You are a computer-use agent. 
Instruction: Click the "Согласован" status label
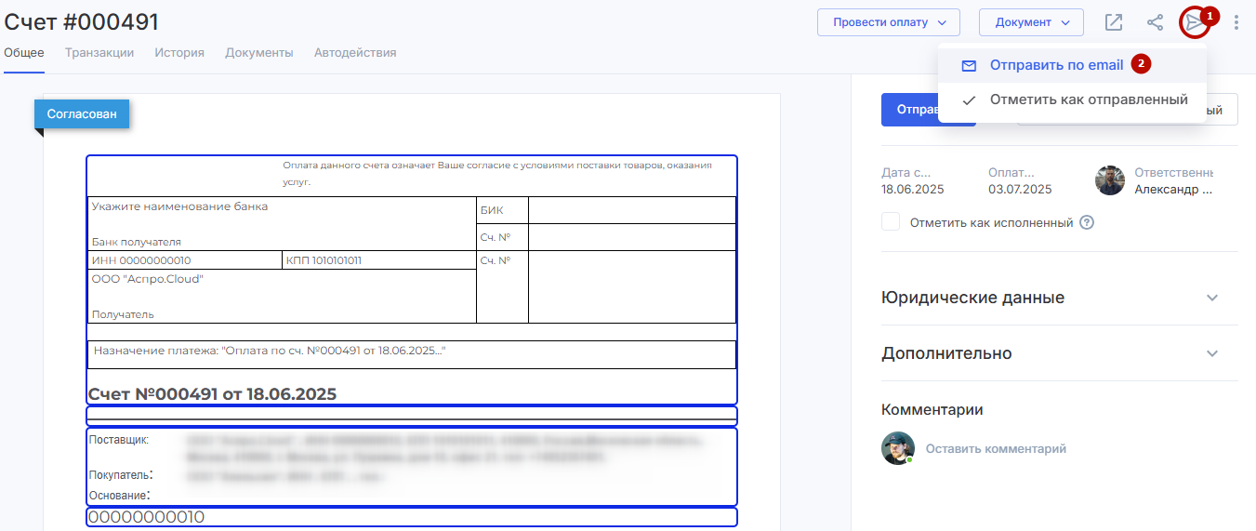coord(82,114)
